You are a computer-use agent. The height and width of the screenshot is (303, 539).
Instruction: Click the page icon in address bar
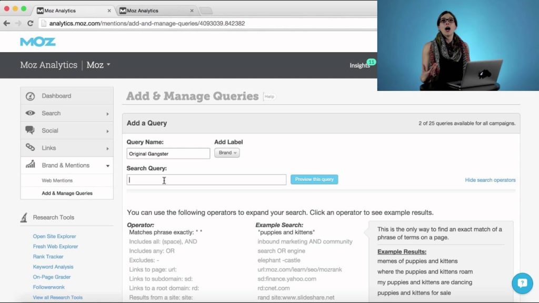pos(43,23)
